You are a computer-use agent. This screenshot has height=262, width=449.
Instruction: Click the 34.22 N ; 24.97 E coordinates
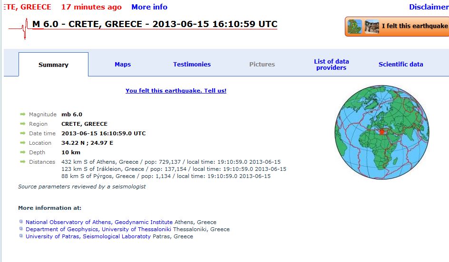coord(88,142)
